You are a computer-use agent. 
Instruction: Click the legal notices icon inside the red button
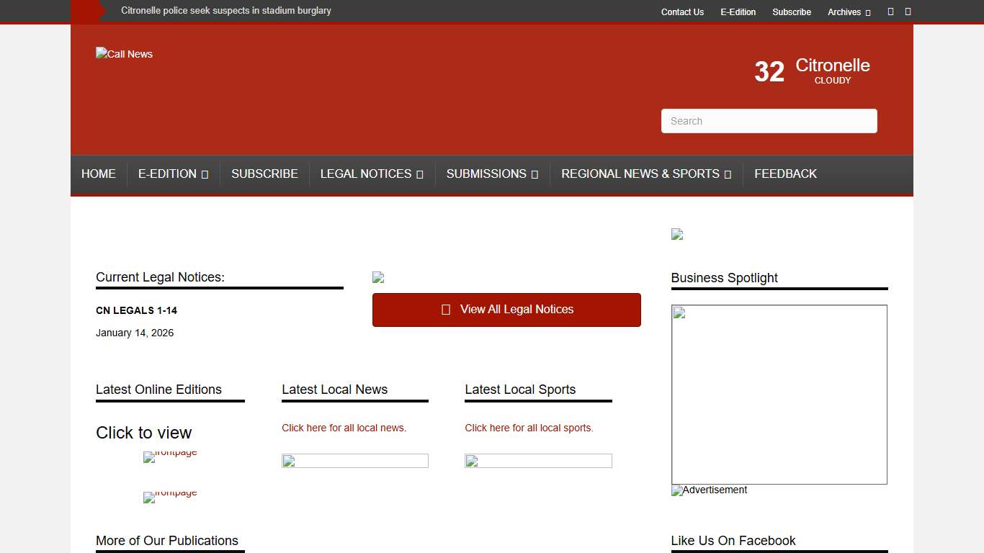[x=446, y=309]
